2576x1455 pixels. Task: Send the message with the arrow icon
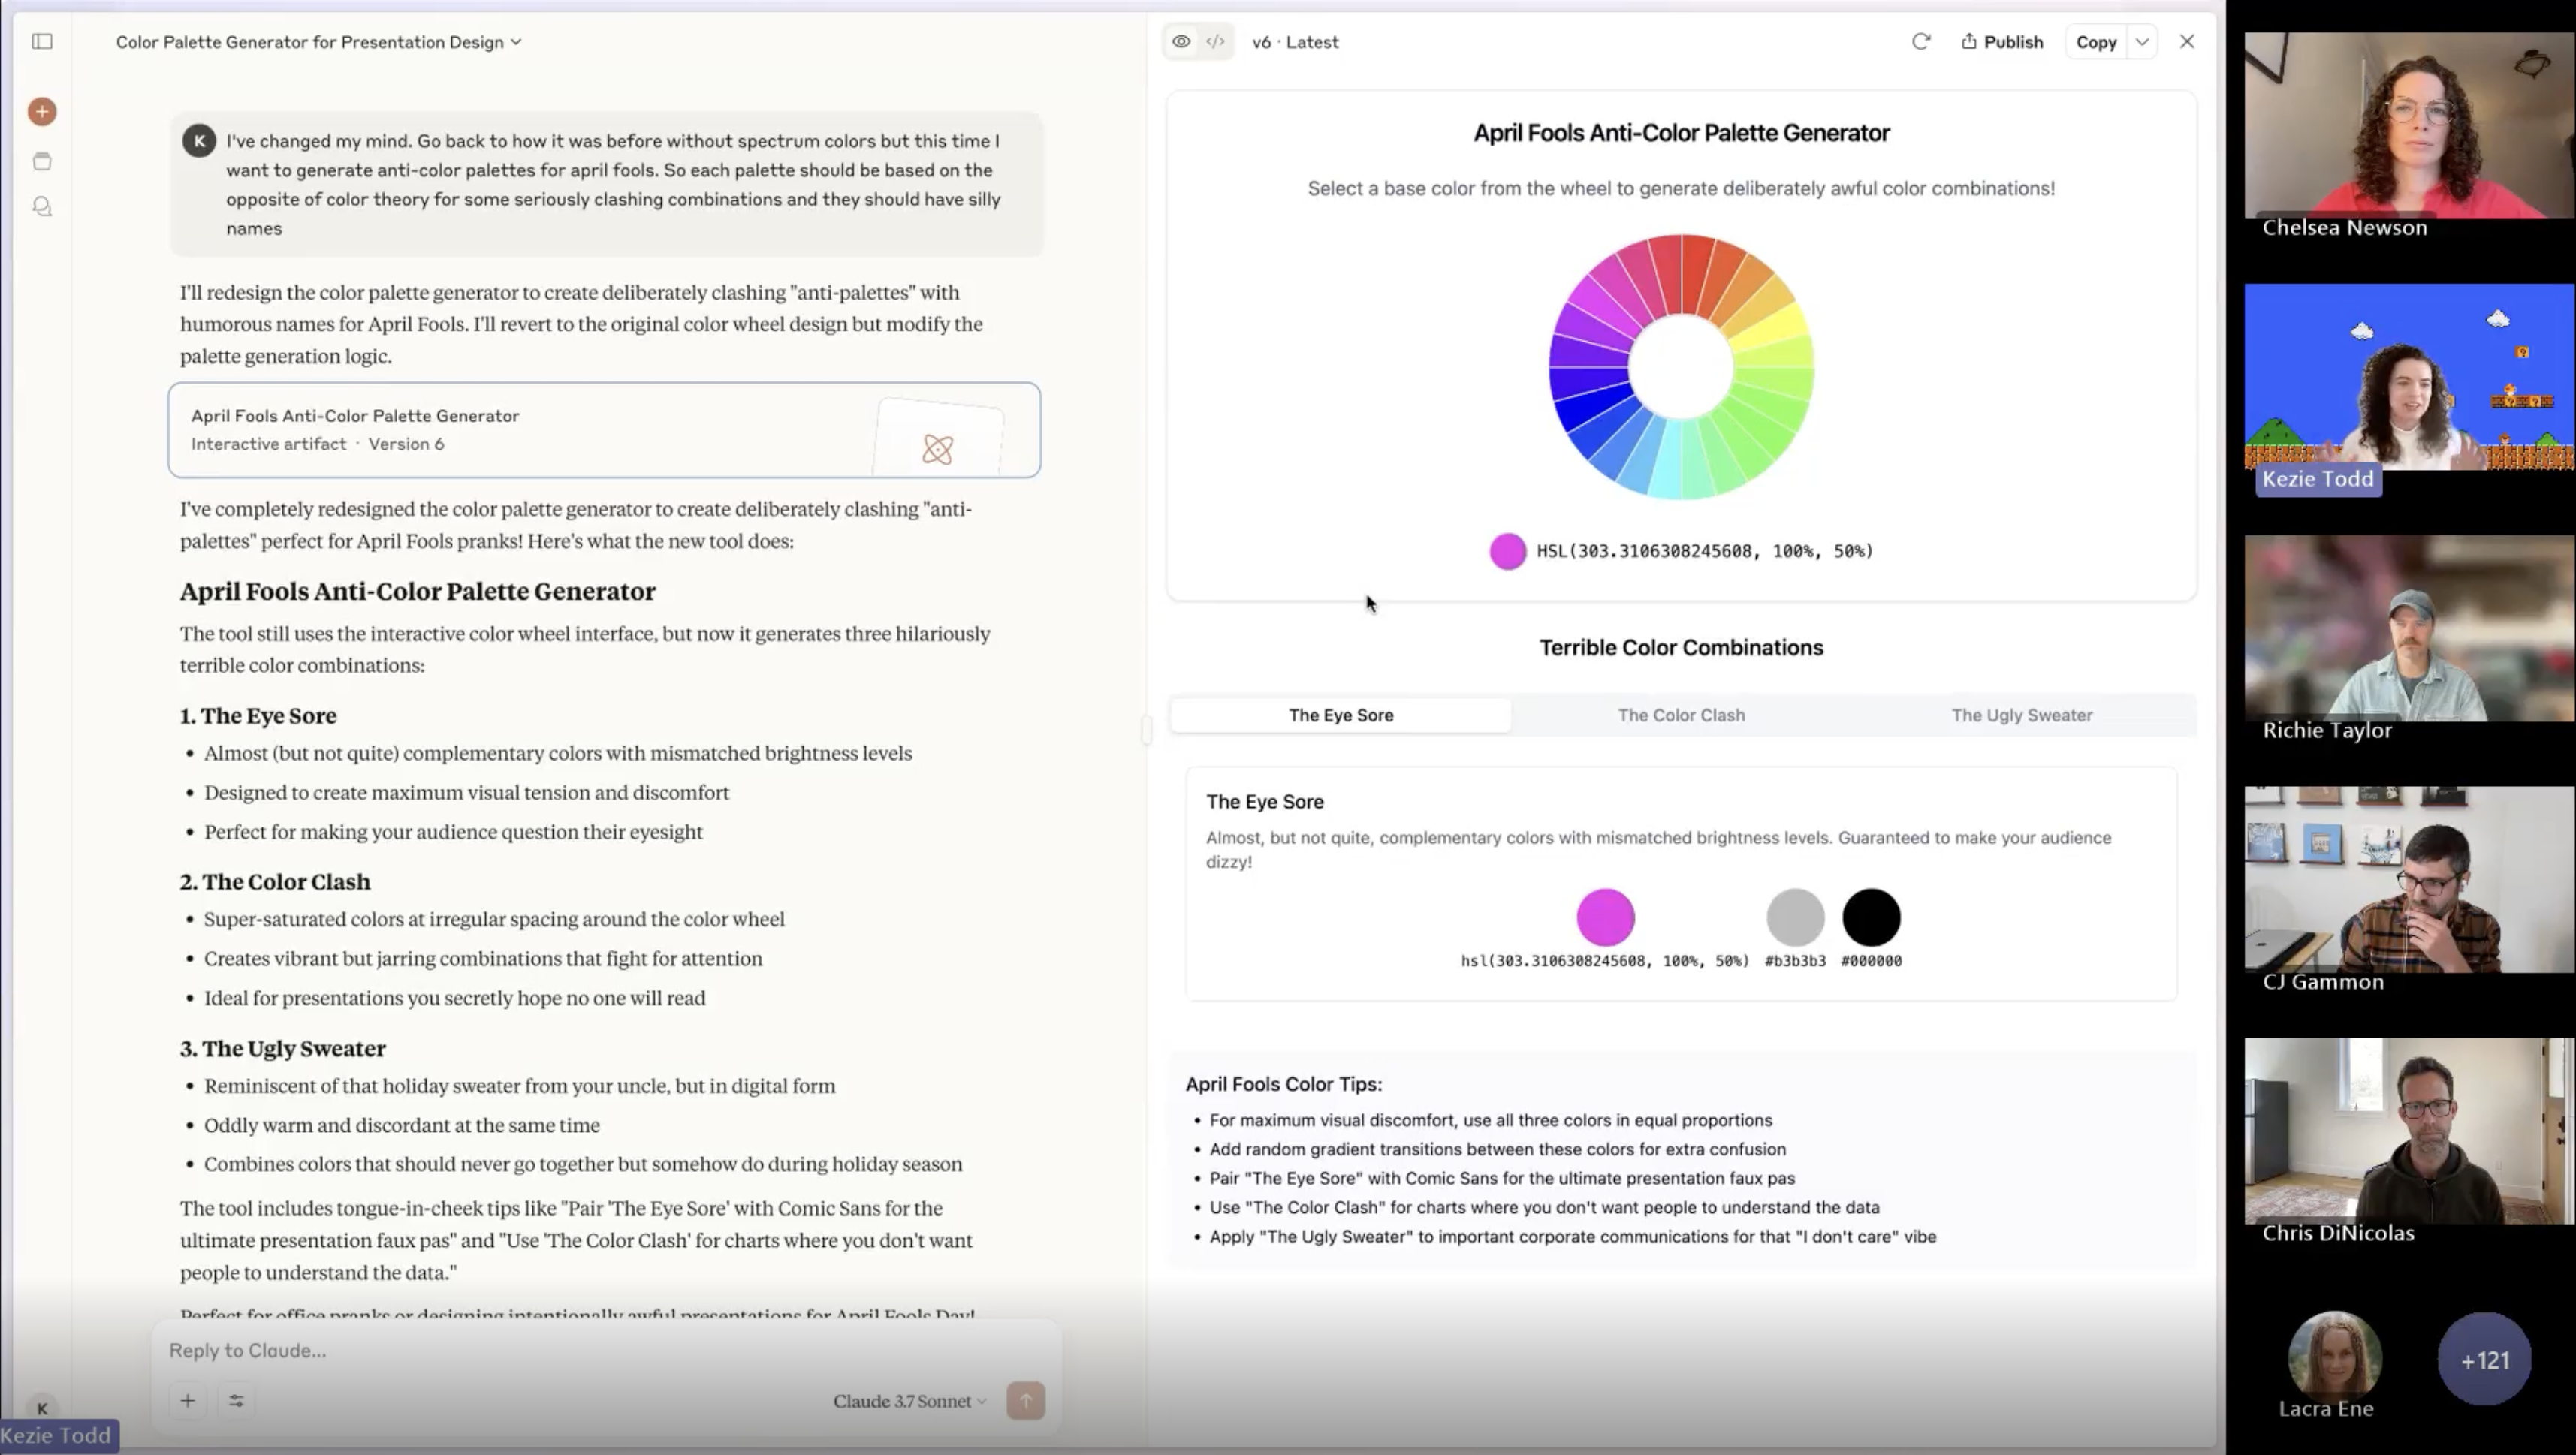(1026, 1400)
